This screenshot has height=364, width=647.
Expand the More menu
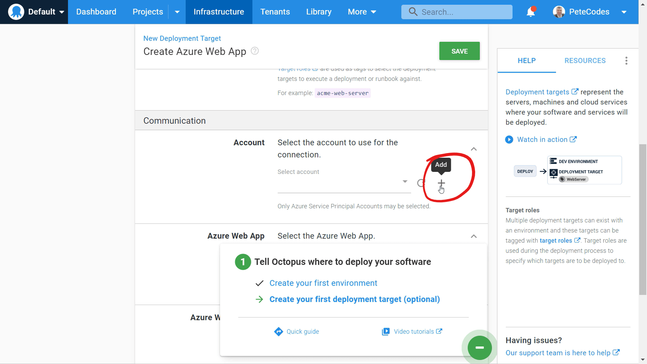click(x=362, y=12)
